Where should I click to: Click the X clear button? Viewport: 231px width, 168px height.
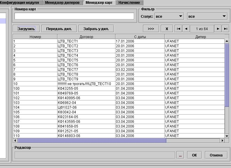tap(167, 29)
